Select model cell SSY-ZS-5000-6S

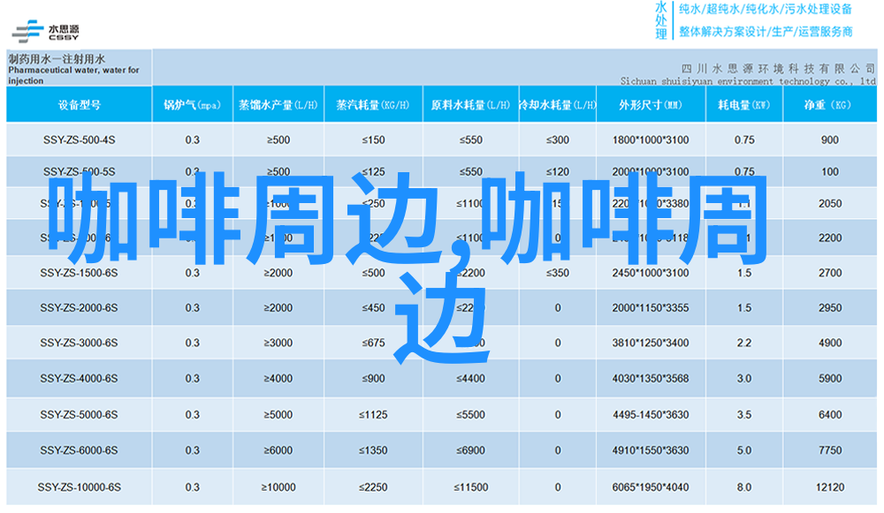pyautogui.click(x=79, y=415)
